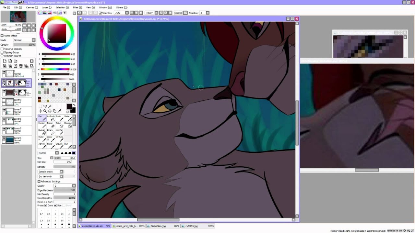This screenshot has width=415, height=233.
Task: Click the Layer6 thumbnail in layers panel
Action: tap(10, 121)
